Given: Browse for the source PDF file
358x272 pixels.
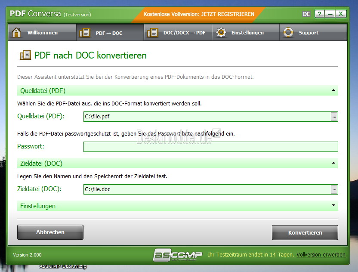Looking at the screenshot, I should tap(334, 117).
